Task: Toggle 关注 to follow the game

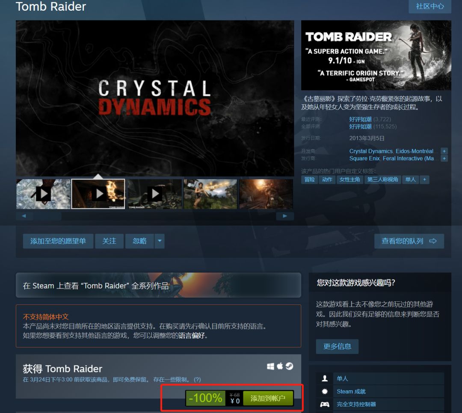Action: click(109, 241)
